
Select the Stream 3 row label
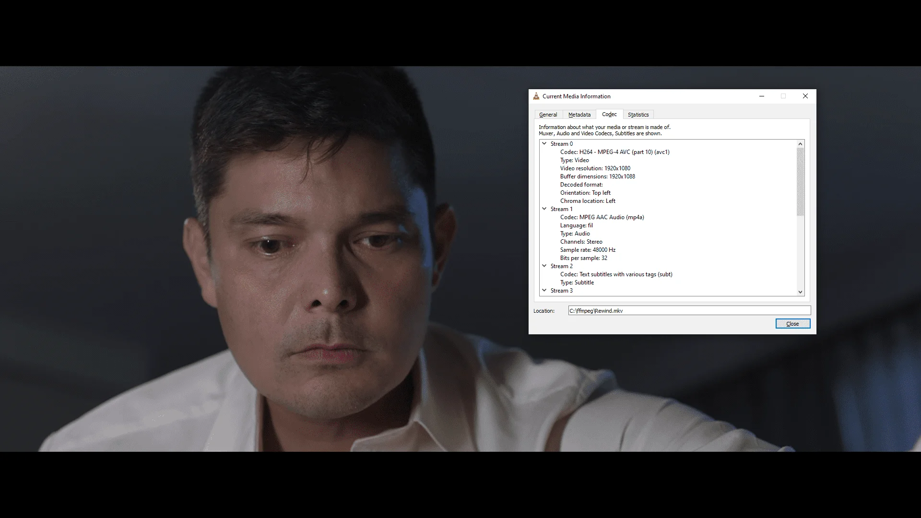pyautogui.click(x=562, y=291)
